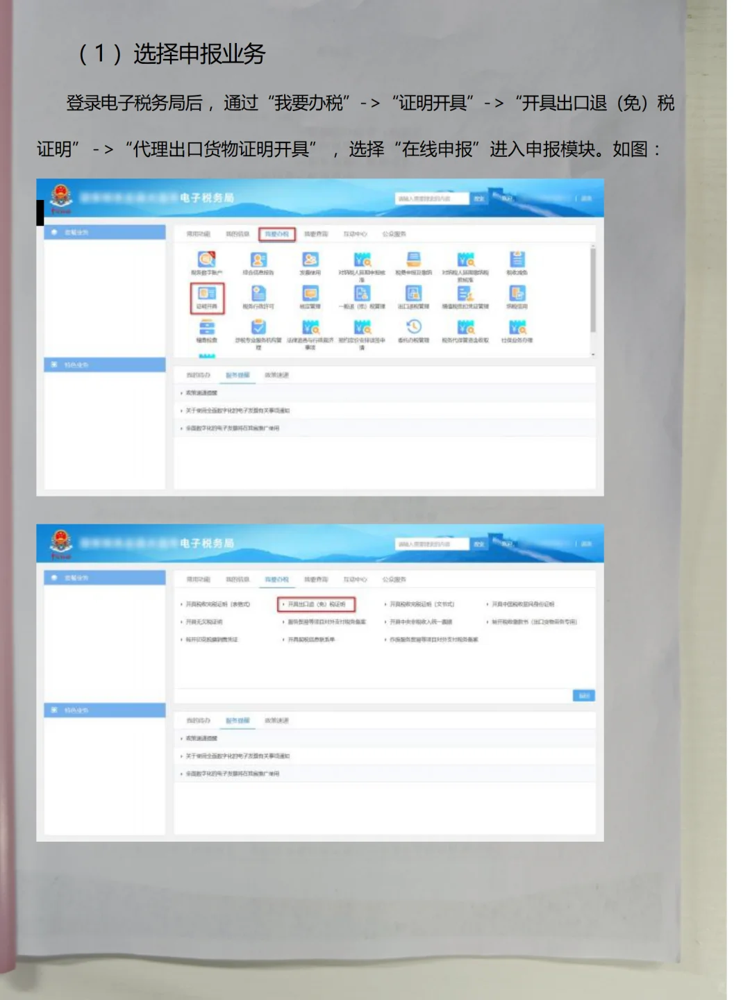Switch to the 互动中心 tab

[x=356, y=235]
